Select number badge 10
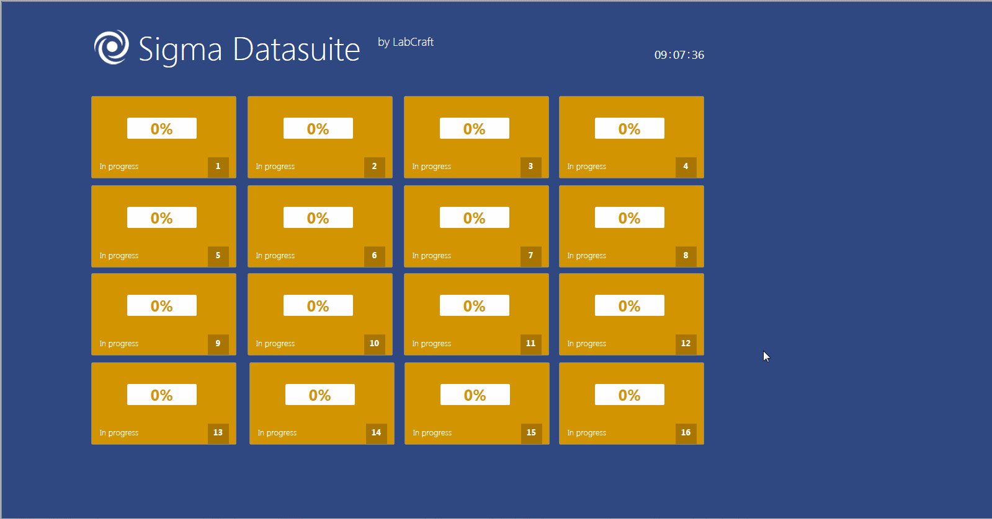The height and width of the screenshot is (519, 992). [375, 344]
